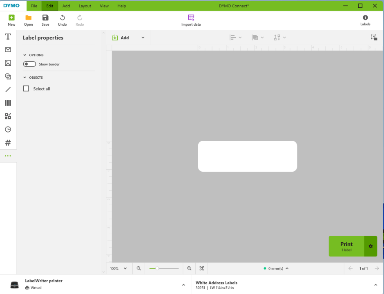Open the Add object dropdown arrow
The height and width of the screenshot is (294, 384).
point(143,38)
